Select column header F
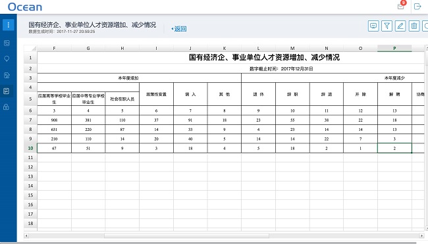This screenshot has height=244, width=428. click(x=54, y=48)
